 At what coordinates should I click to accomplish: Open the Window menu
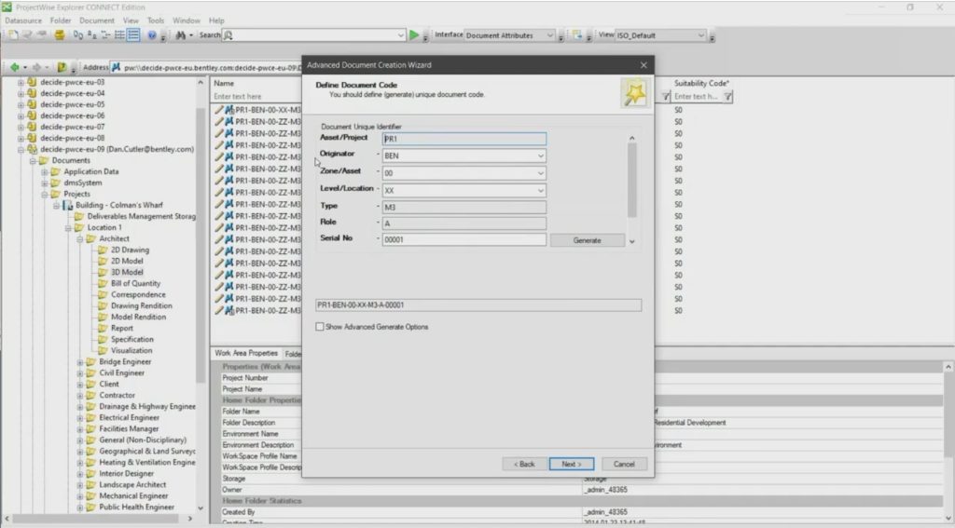186,20
